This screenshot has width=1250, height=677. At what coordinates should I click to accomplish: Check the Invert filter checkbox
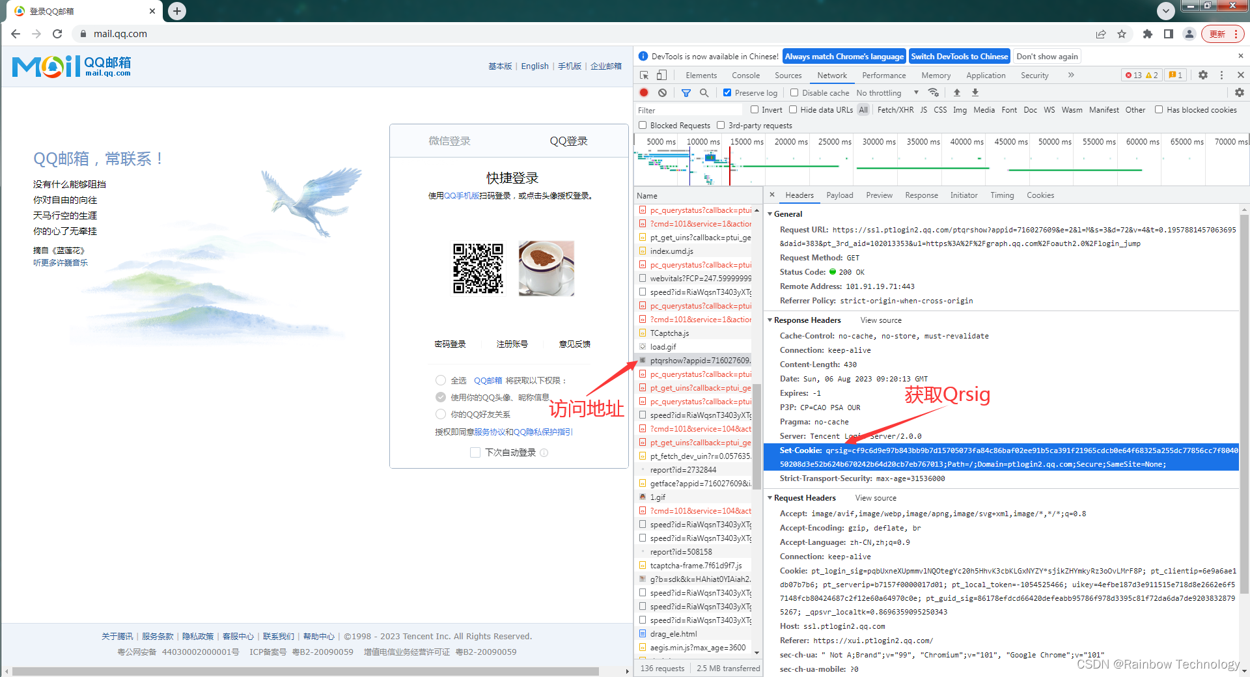(755, 109)
